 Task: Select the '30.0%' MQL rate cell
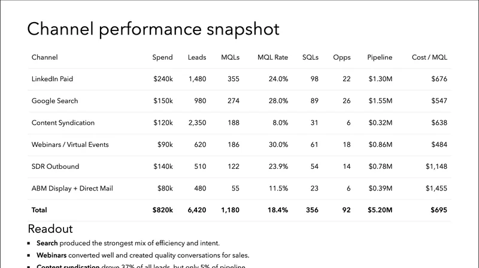(277, 145)
